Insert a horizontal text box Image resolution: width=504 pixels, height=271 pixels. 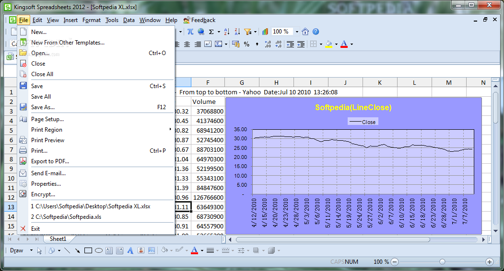[x=109, y=250]
